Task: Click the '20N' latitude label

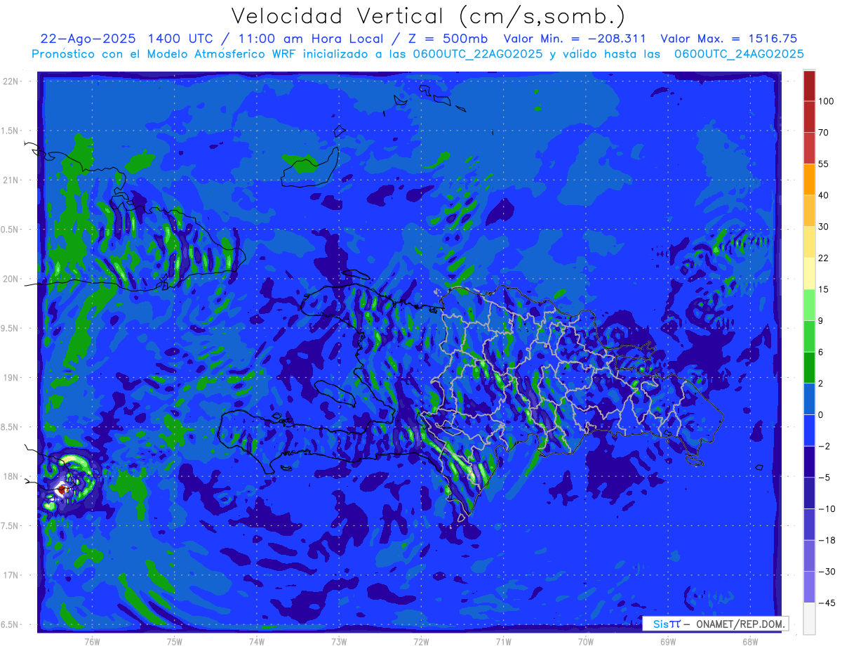Action: 12,279
